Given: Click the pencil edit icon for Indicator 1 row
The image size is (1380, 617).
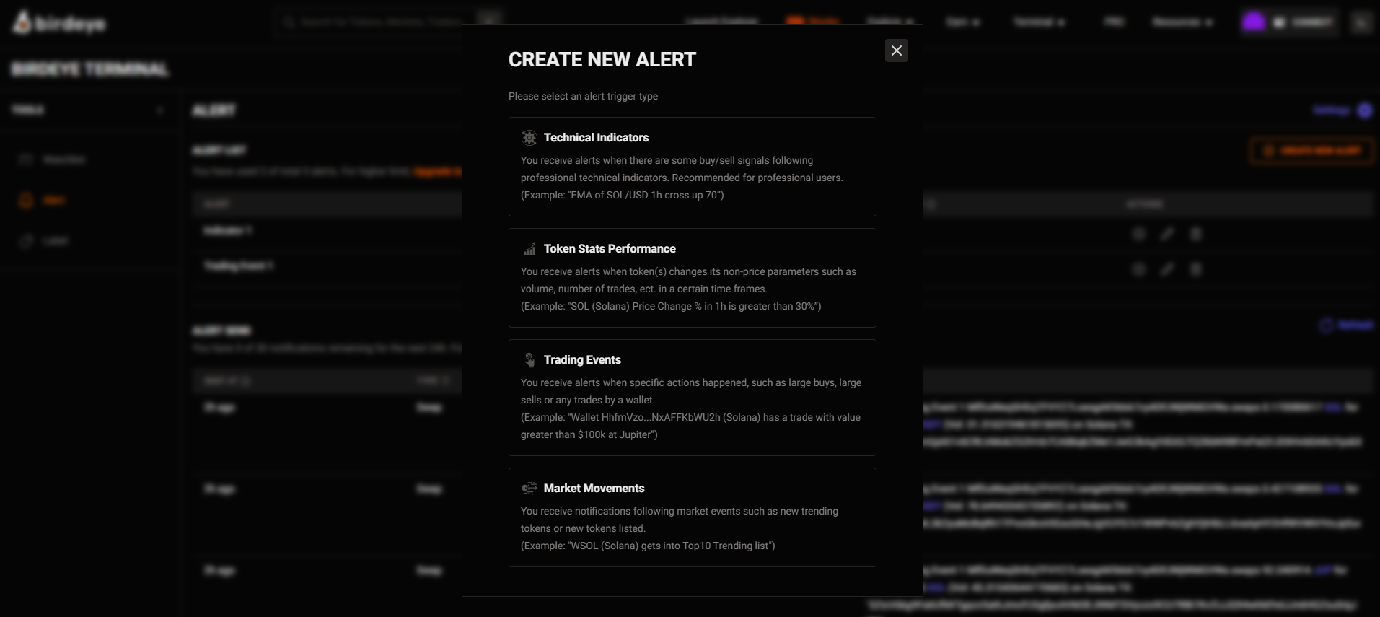Looking at the screenshot, I should [1167, 233].
